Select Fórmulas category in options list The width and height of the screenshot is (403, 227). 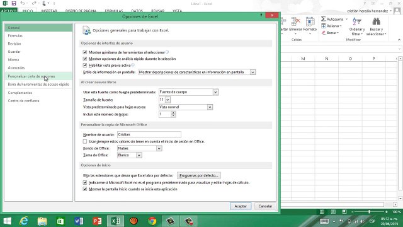[38, 36]
